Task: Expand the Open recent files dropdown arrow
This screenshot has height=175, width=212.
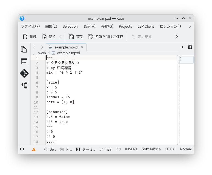Action: tap(61, 37)
